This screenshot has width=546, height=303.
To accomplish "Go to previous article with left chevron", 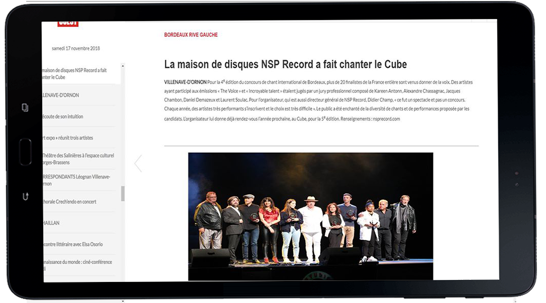I will pyautogui.click(x=138, y=164).
